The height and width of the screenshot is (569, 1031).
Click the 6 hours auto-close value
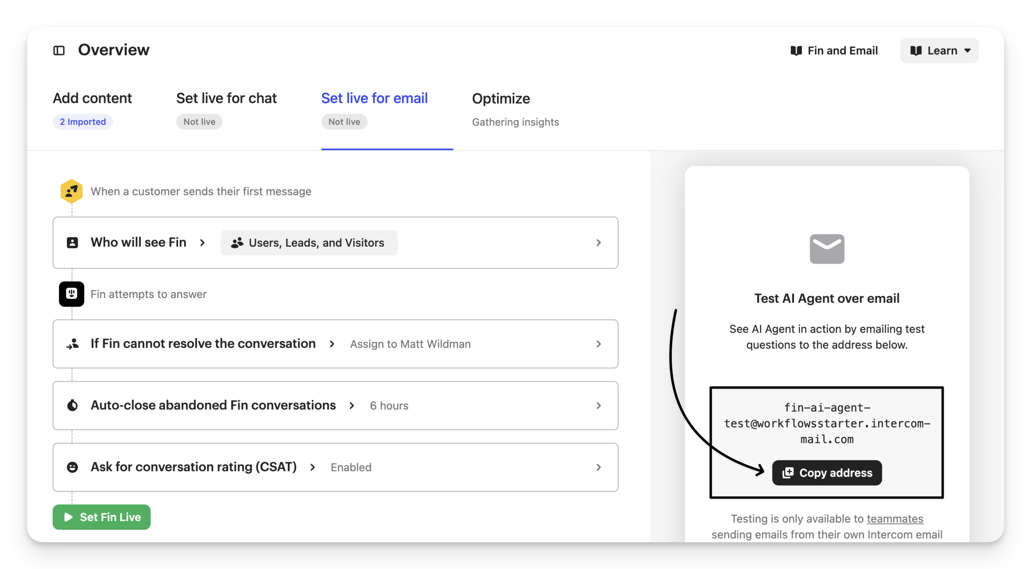(x=389, y=406)
